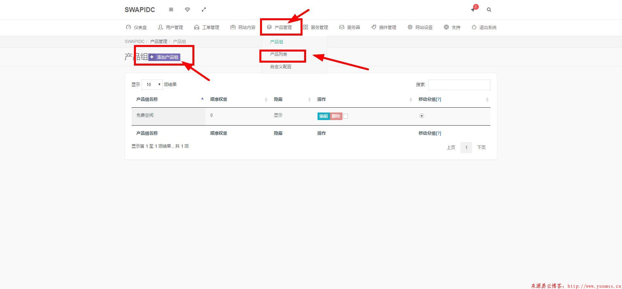
Task: Click 产品管理 in the breadcrumb
Action: (x=159, y=41)
